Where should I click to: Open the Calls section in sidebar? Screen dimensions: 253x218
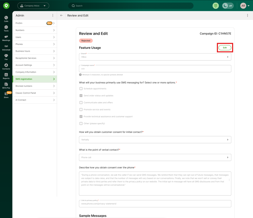pyautogui.click(x=6, y=18)
